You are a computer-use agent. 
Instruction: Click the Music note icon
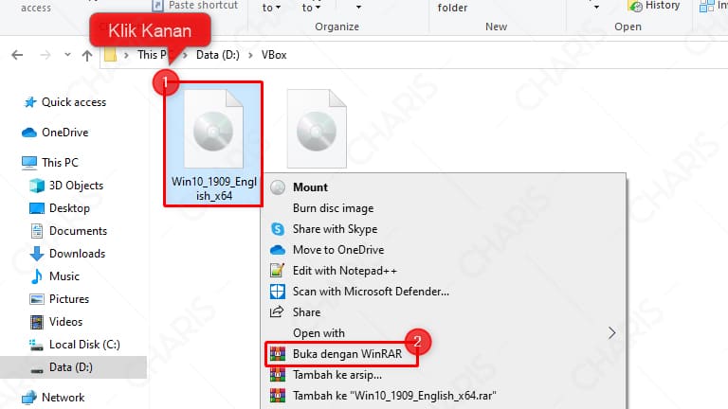(x=37, y=276)
